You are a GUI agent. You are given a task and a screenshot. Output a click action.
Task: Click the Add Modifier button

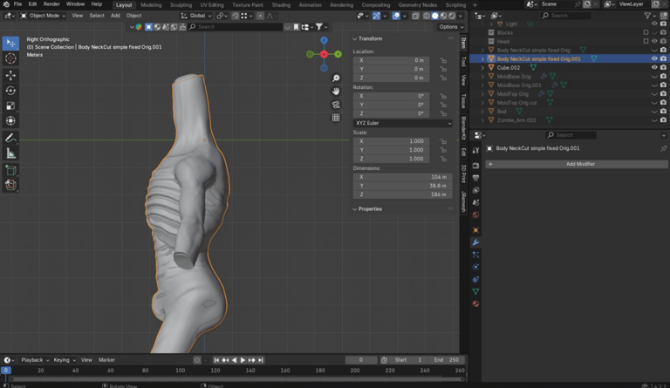coord(579,164)
